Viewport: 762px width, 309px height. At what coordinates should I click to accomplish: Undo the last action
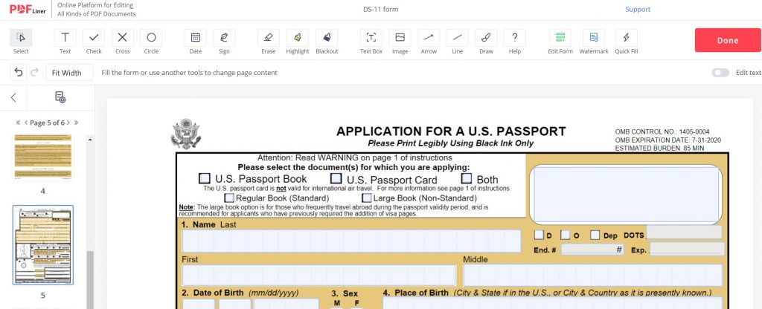19,72
